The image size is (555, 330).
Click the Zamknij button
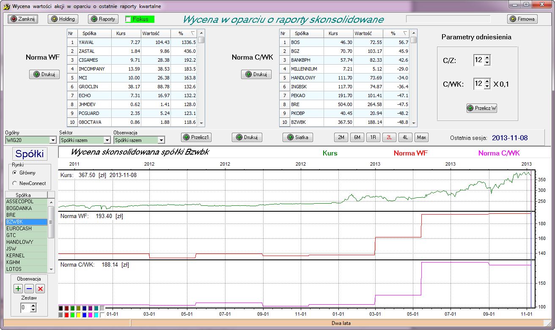pos(23,19)
